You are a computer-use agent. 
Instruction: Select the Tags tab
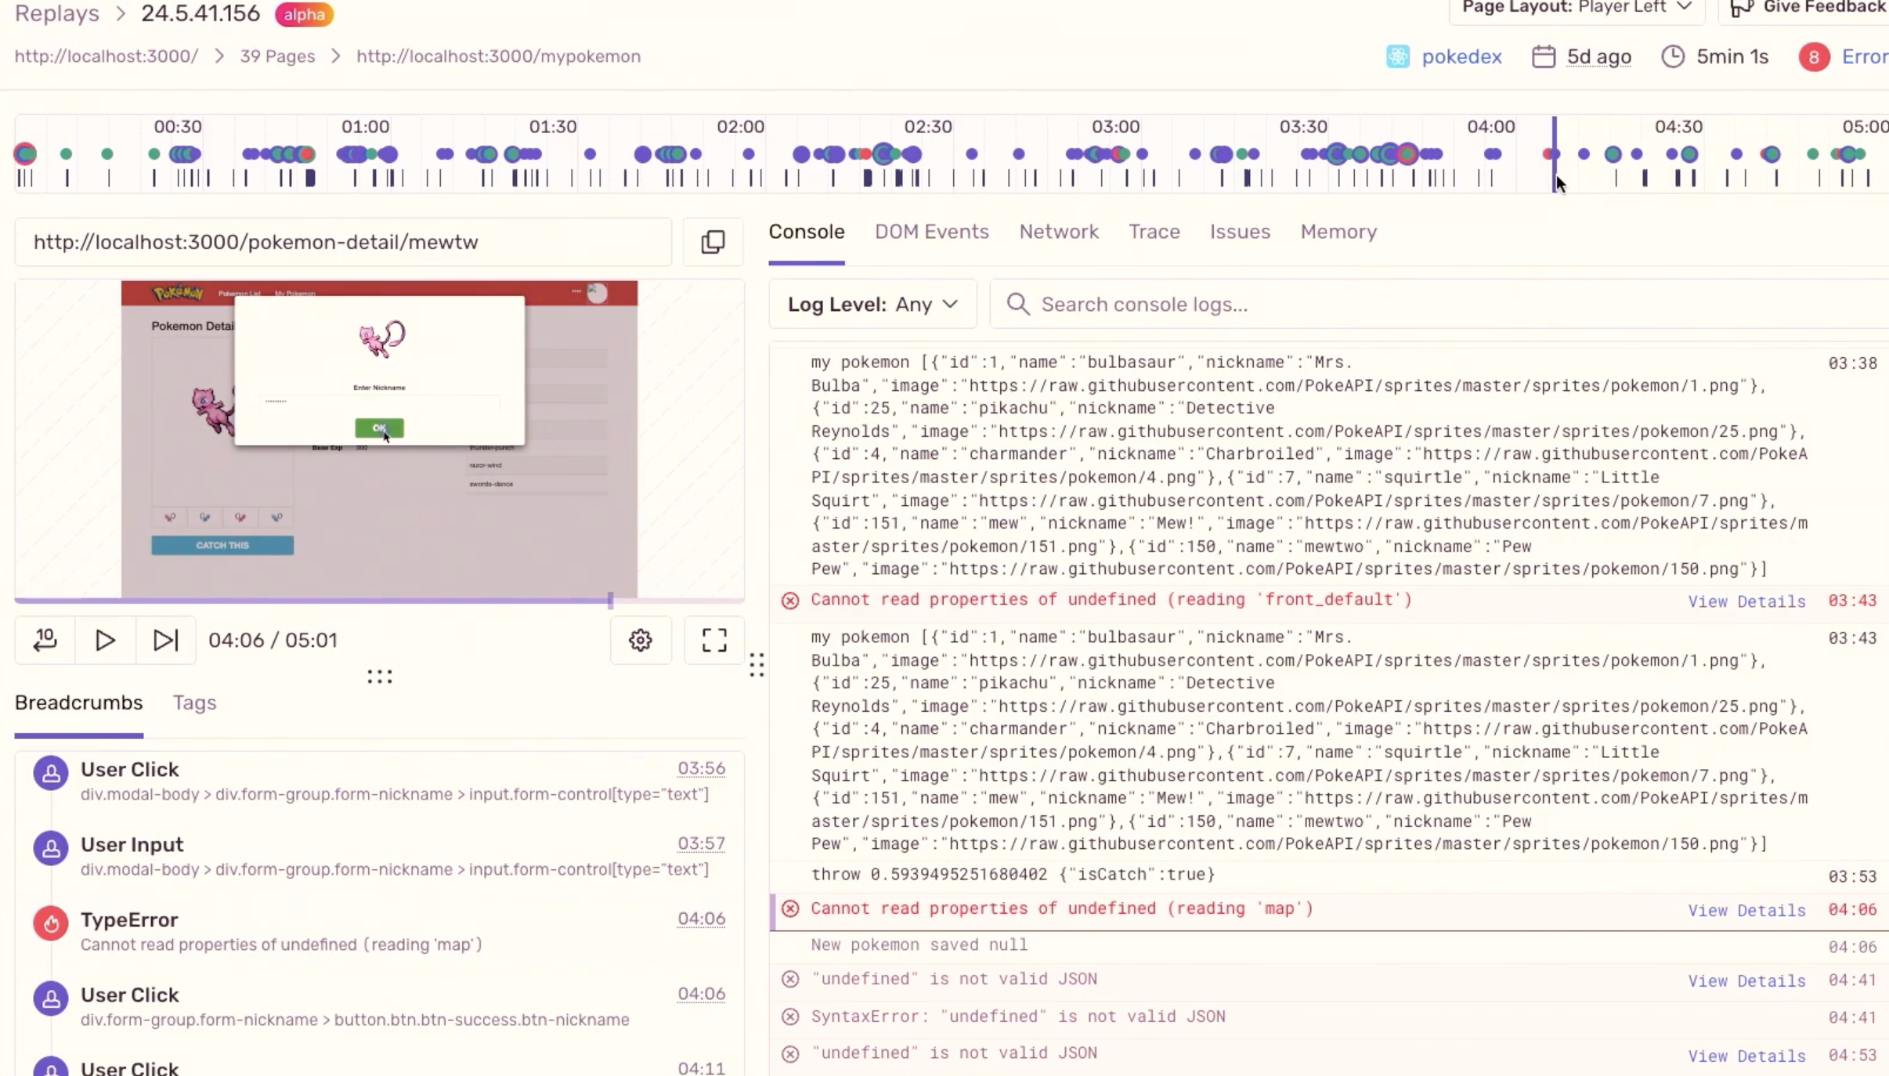tap(194, 702)
